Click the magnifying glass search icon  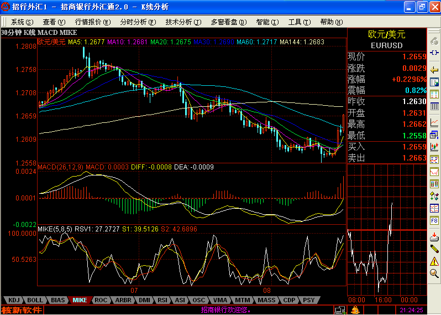click(434, 273)
